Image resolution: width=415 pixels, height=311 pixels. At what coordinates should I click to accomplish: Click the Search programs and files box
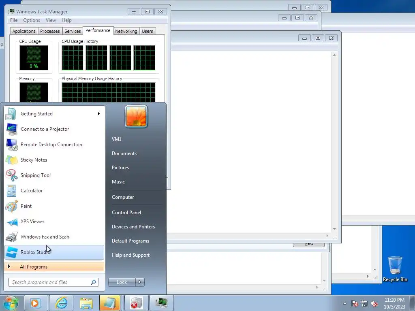pos(53,282)
